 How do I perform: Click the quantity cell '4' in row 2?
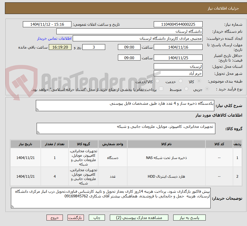55,176
